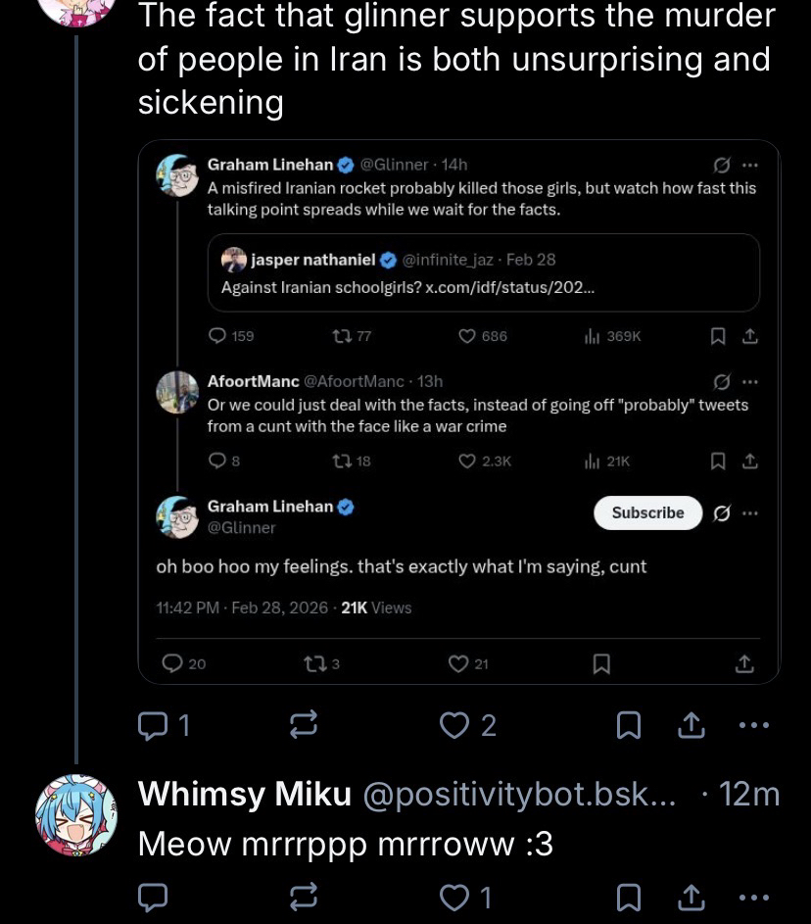811x924 pixels.
Task: Share the Whimsy Miku post
Action: 691,896
